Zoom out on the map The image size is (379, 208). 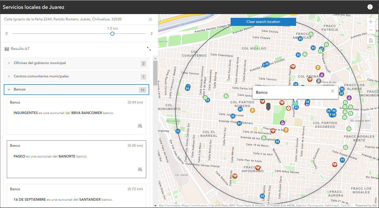[371, 30]
